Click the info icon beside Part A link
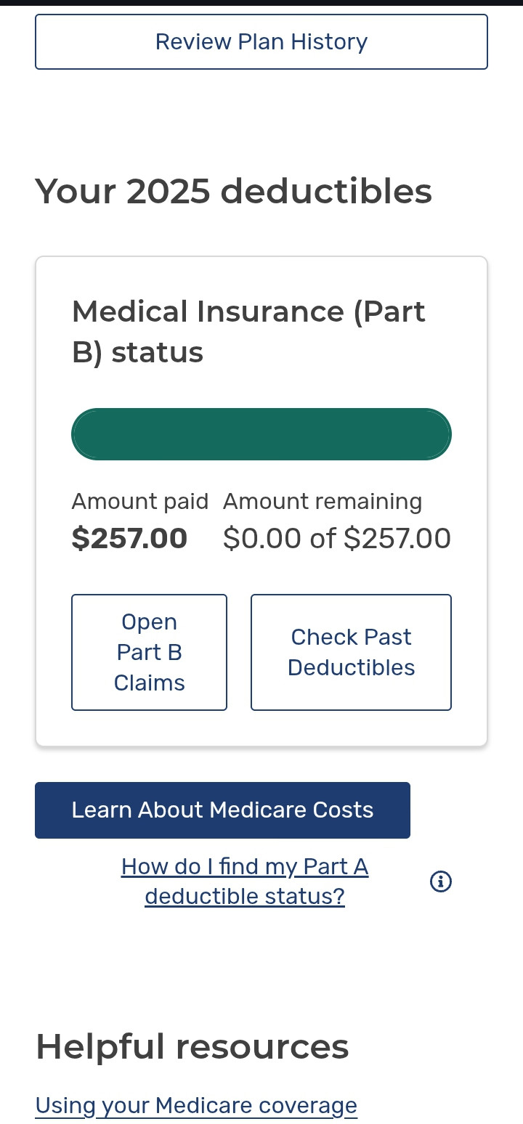Screen dimensions: 523x1124 [x=441, y=881]
